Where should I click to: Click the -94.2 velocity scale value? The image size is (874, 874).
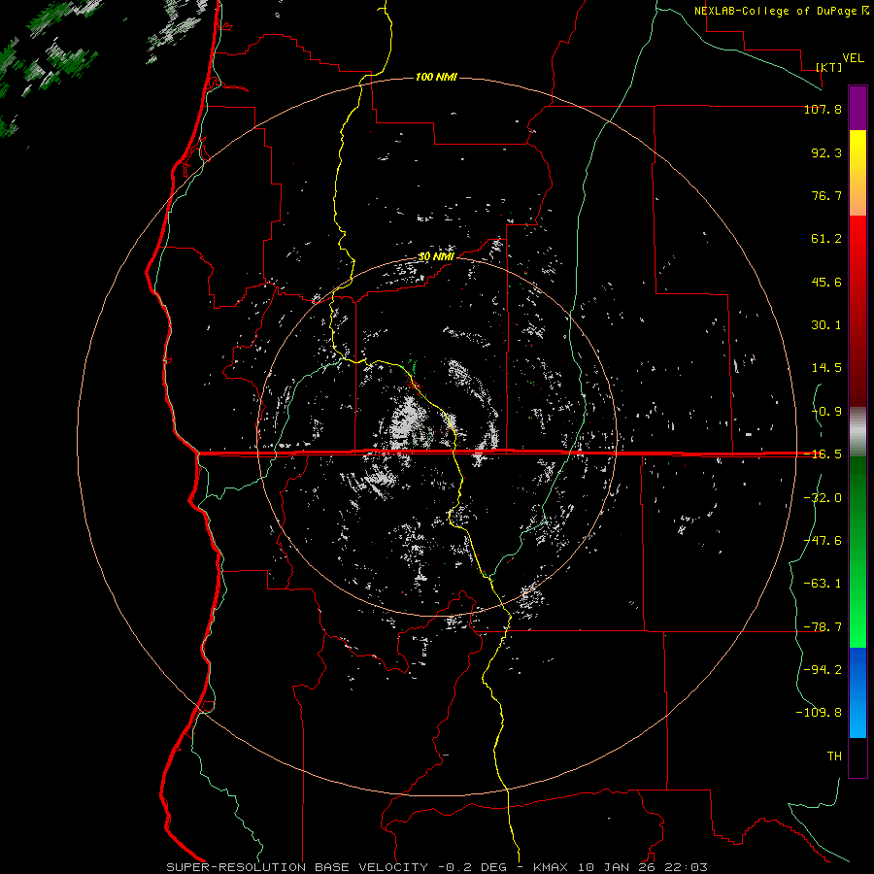[x=823, y=670]
